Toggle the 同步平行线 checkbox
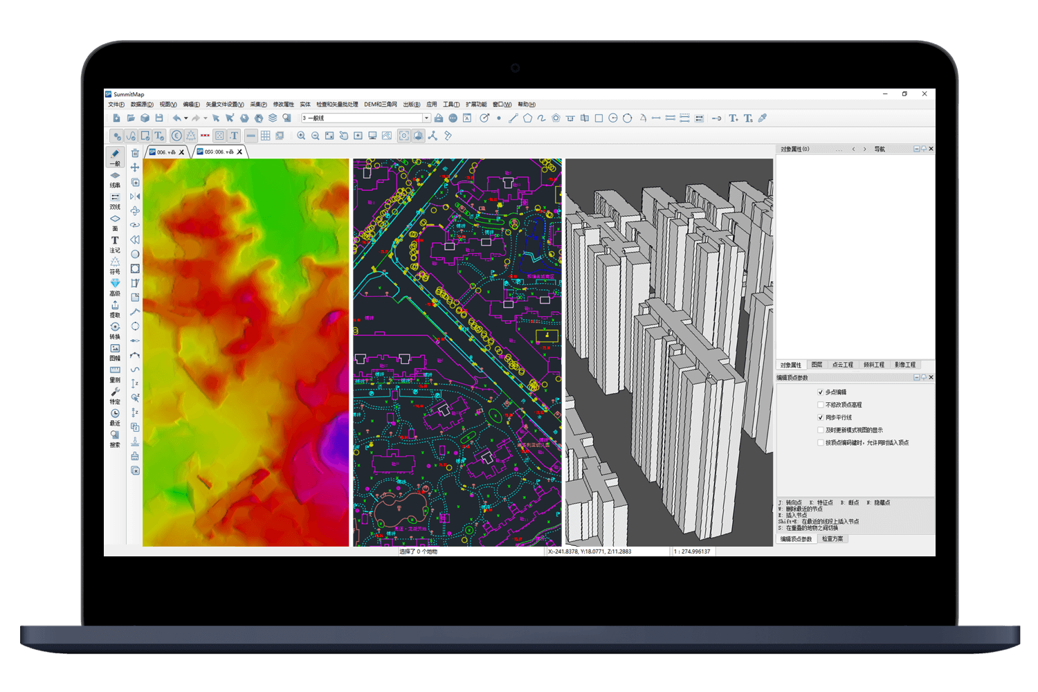1038x692 pixels. click(821, 417)
